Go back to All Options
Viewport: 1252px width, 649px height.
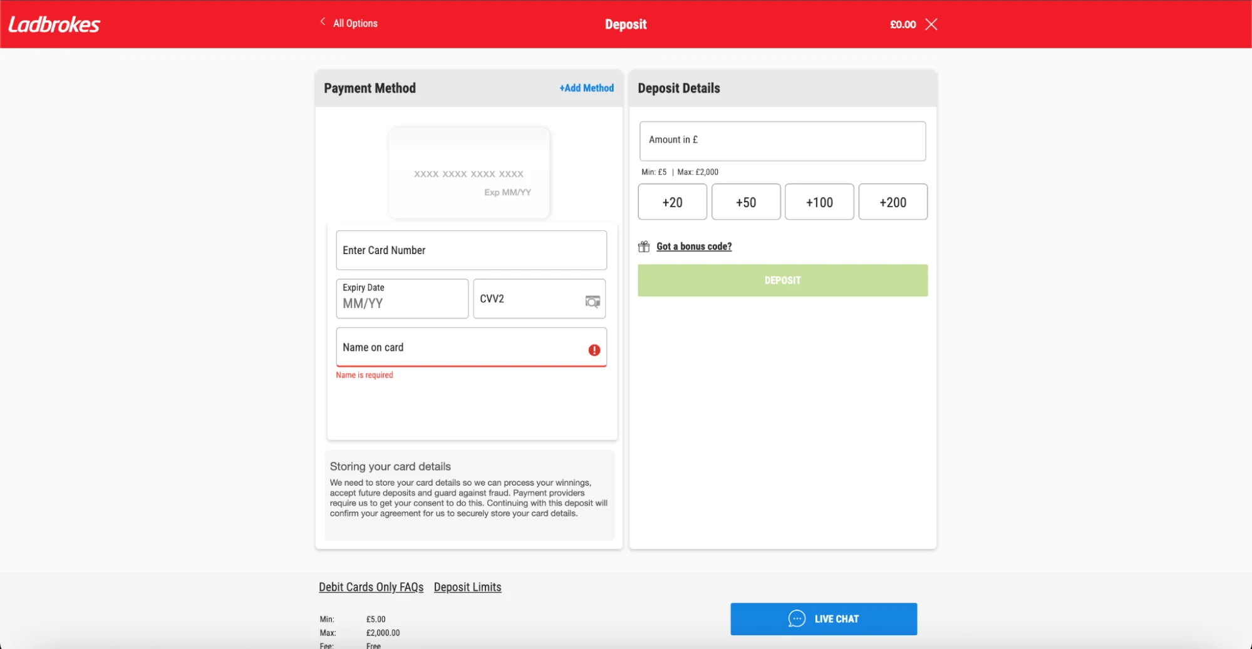click(355, 24)
